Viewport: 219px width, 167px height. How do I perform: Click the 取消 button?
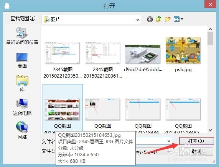coord(196,151)
